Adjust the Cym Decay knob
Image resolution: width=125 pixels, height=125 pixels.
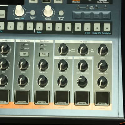point(43,65)
